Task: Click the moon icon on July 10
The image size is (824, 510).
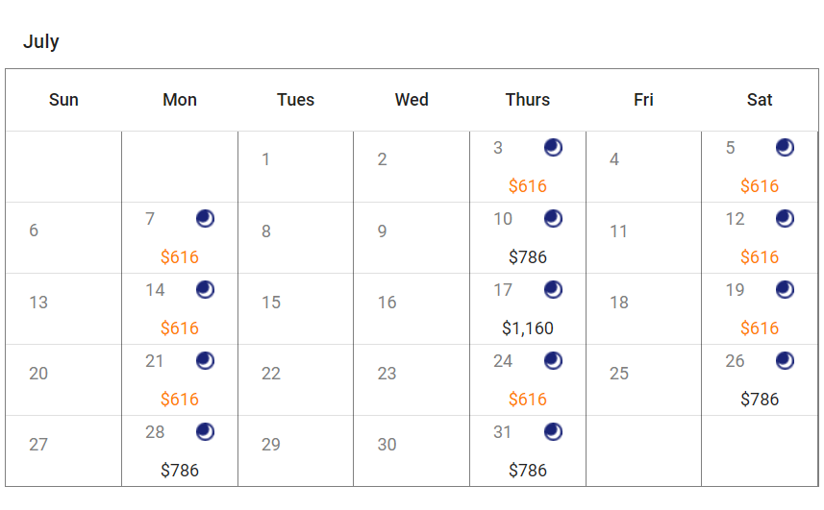Action: (553, 218)
